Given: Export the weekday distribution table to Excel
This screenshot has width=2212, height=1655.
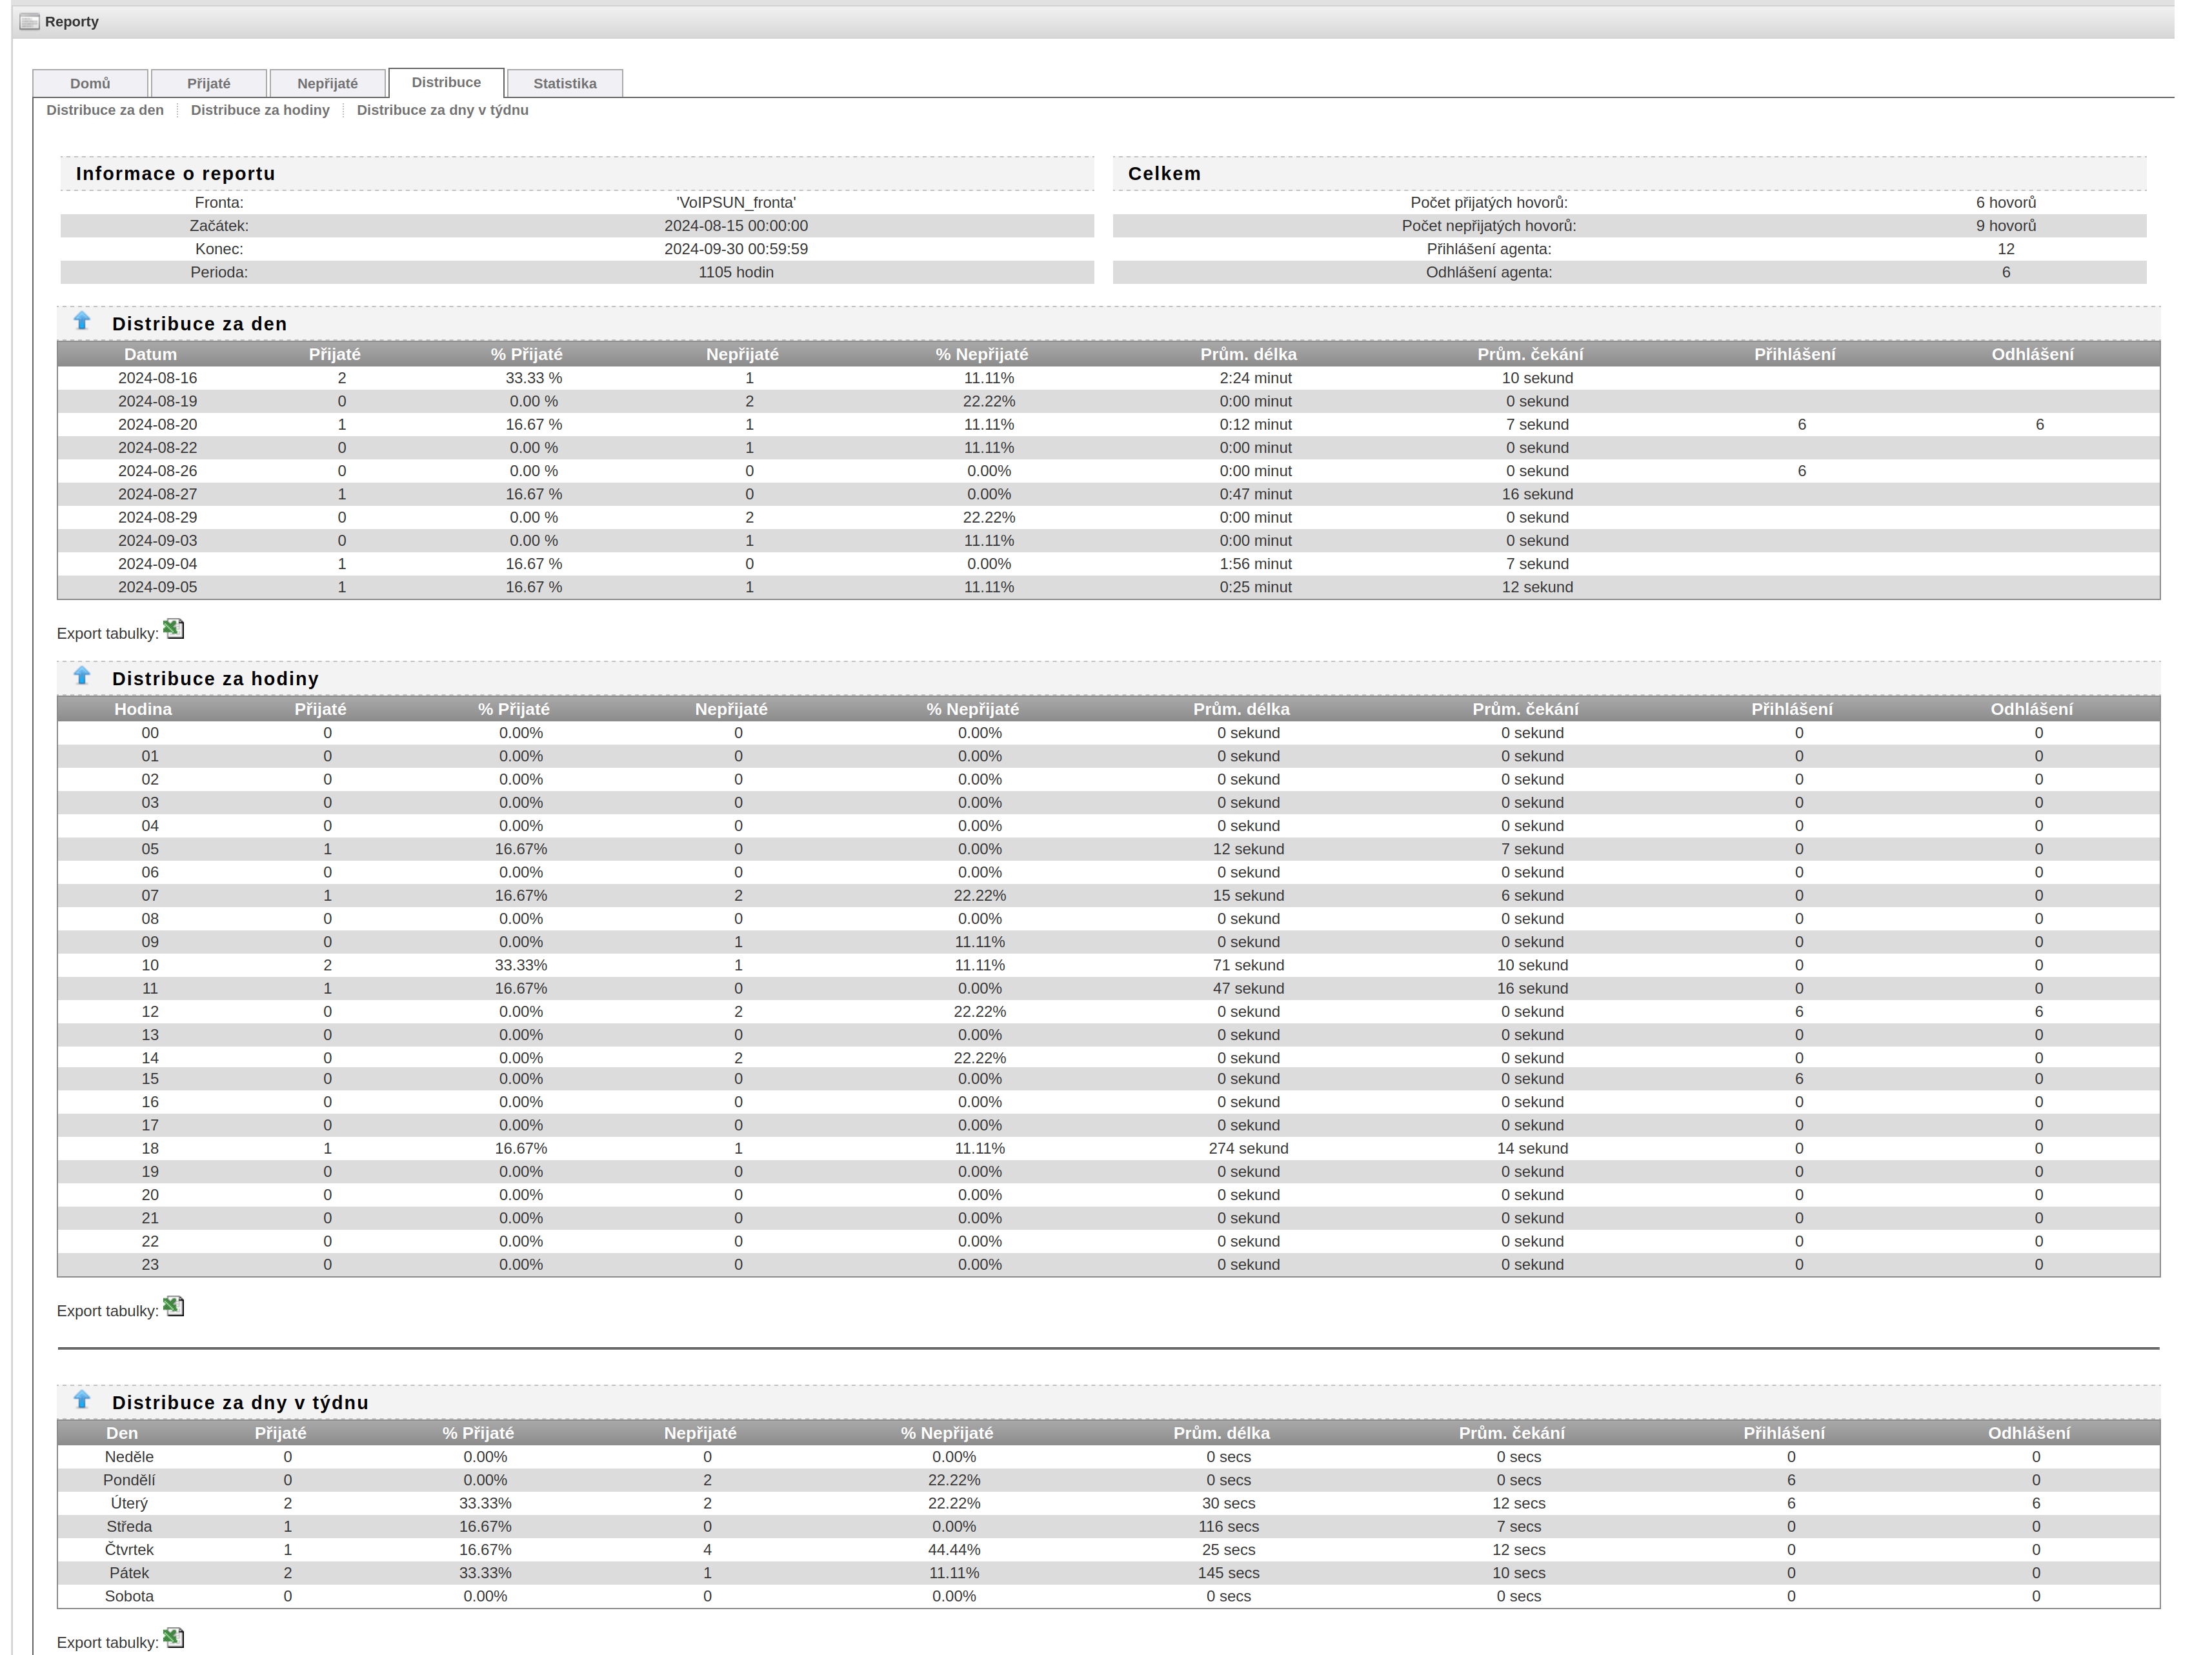Looking at the screenshot, I should [x=174, y=1638].
